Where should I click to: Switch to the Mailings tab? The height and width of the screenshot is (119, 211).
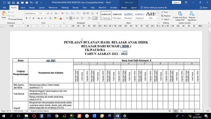65,8
